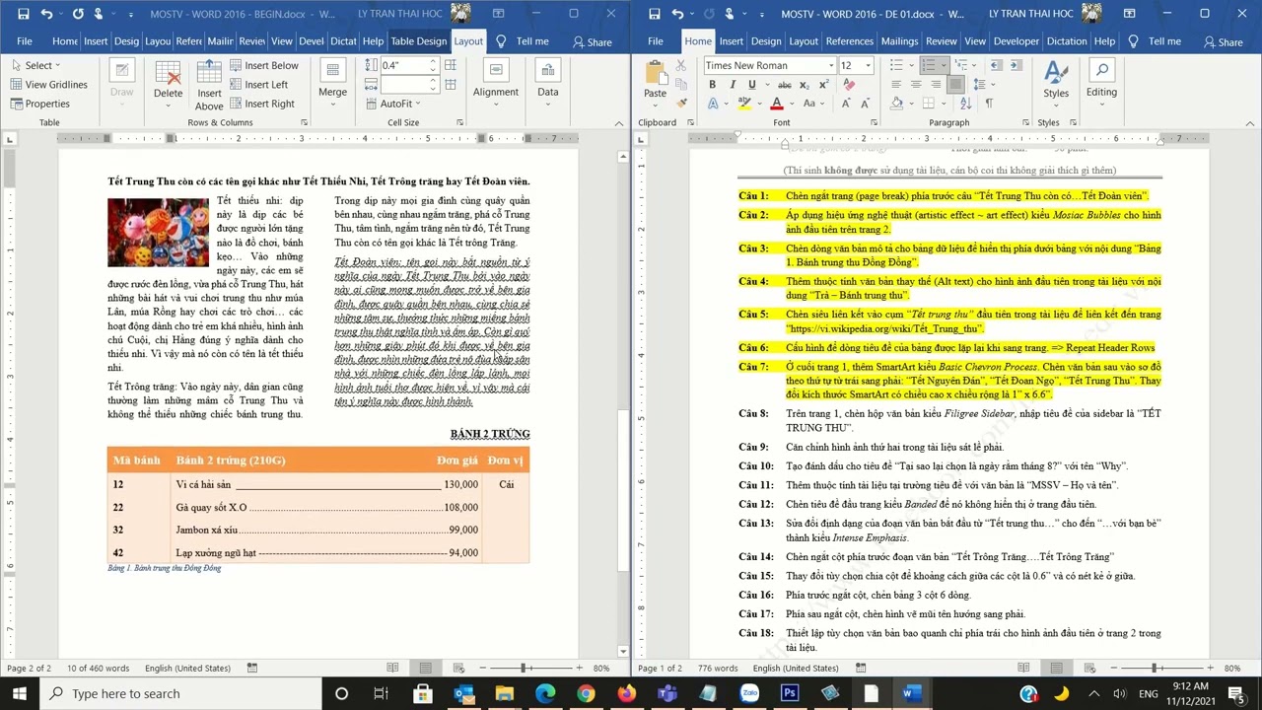This screenshot has width=1262, height=710.
Task: Click Insert Below button
Action: click(x=264, y=66)
